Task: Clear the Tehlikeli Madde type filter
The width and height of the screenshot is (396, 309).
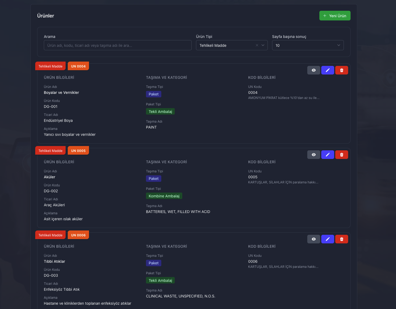Action: click(x=257, y=45)
